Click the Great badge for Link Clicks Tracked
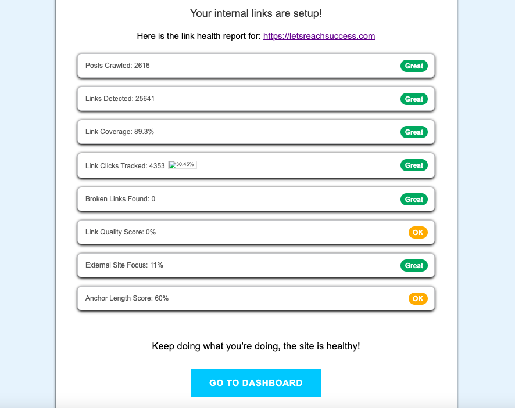 414,165
